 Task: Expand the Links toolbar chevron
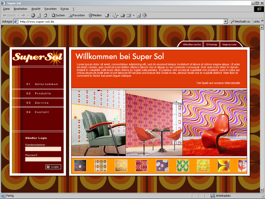pyautogui.click(x=262, y=21)
